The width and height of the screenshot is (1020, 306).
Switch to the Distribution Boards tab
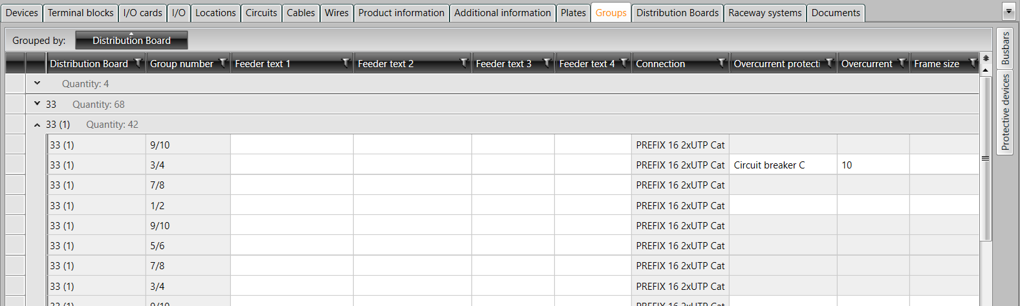pyautogui.click(x=677, y=13)
